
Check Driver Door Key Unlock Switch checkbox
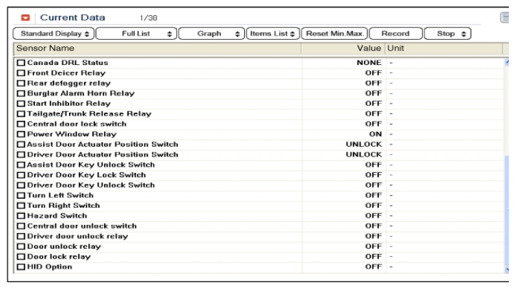[21, 185]
